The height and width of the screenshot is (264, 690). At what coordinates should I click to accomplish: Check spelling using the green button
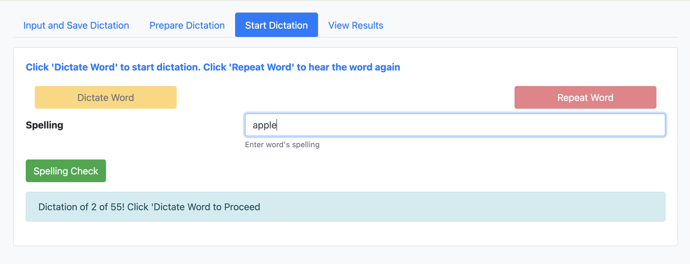[66, 171]
